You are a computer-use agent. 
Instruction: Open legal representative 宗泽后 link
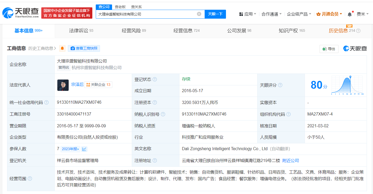[x=77, y=85]
